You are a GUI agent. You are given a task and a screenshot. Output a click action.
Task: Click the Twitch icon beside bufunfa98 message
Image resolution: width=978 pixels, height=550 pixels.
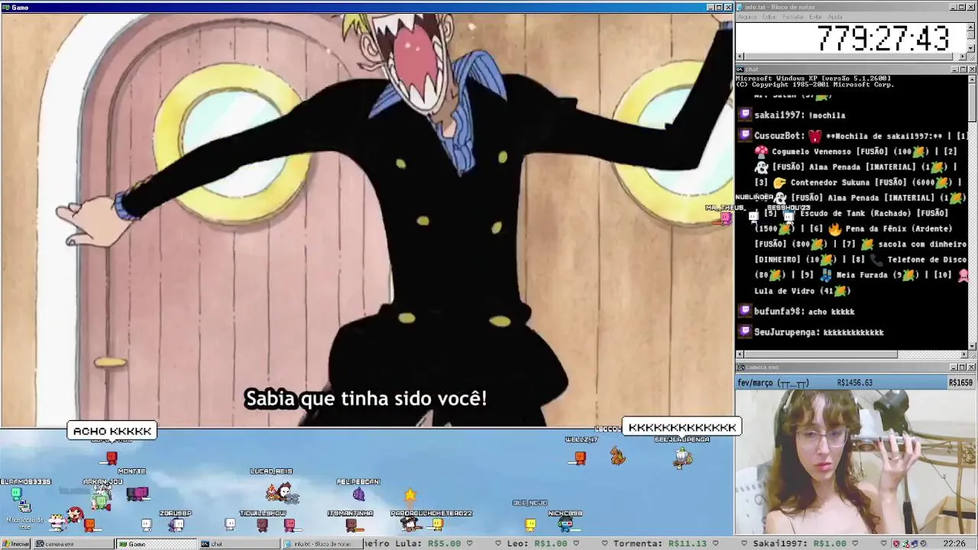click(x=746, y=311)
